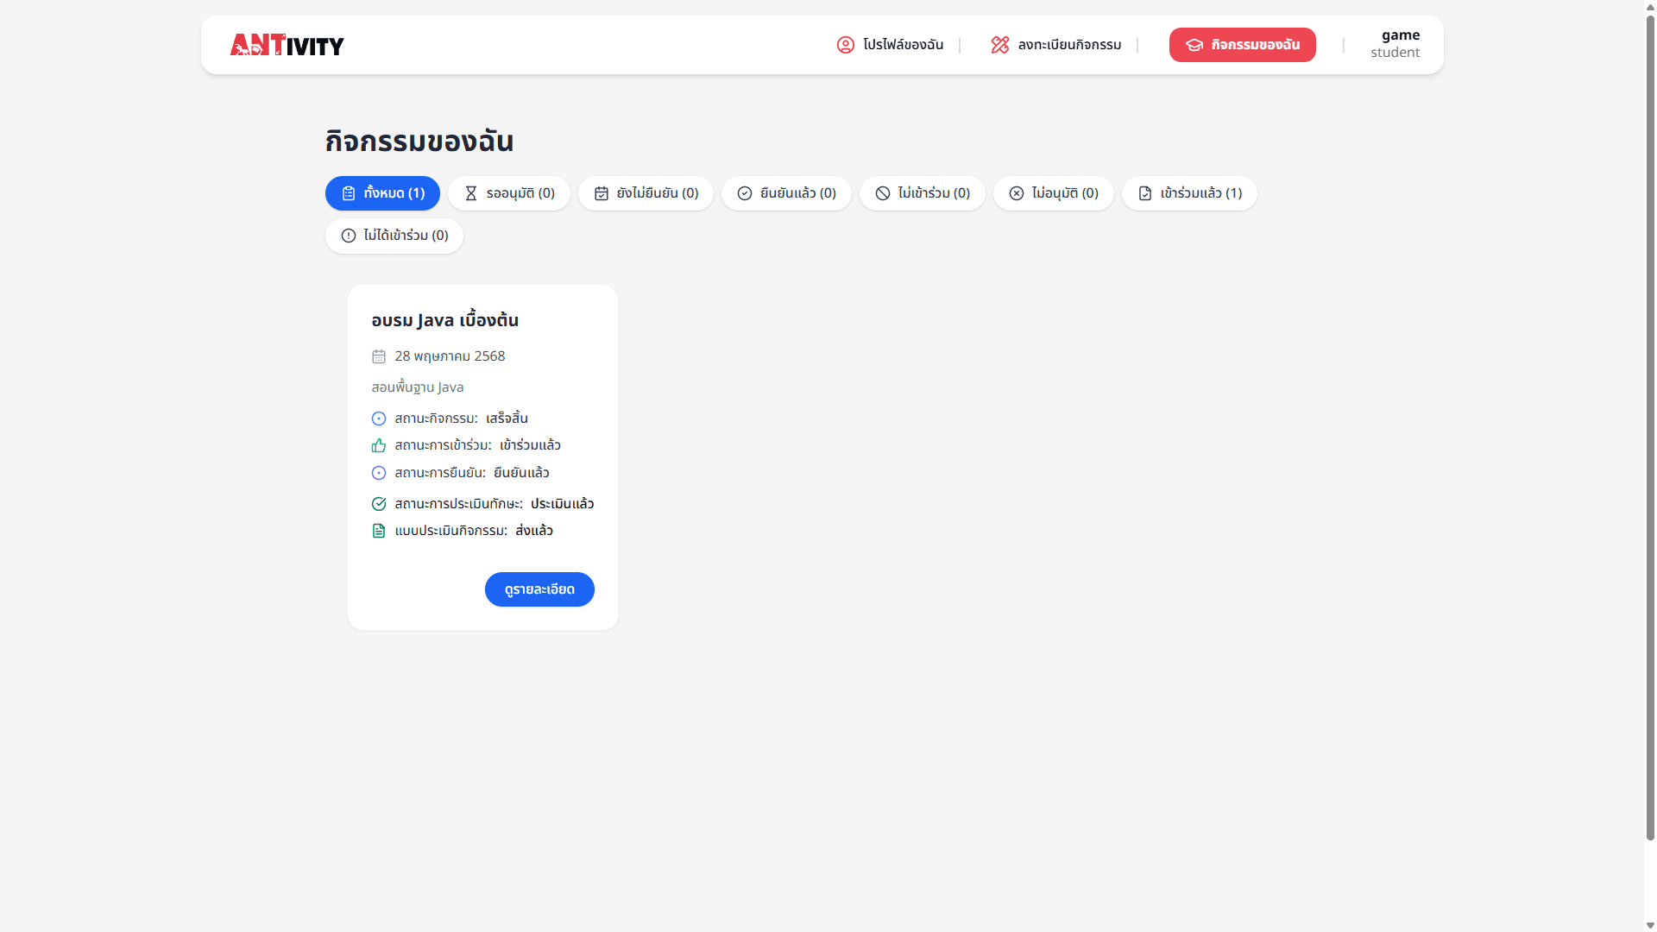Click the hourglass icon in the pending approval filter
Viewport: 1657px width, 932px height.
470,193
